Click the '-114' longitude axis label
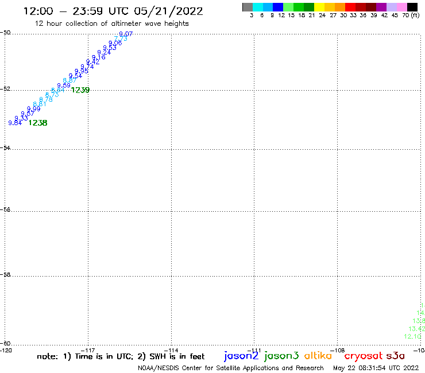The image size is (425, 373). tap(171, 350)
